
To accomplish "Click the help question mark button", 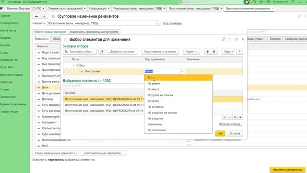I will click(x=239, y=51).
